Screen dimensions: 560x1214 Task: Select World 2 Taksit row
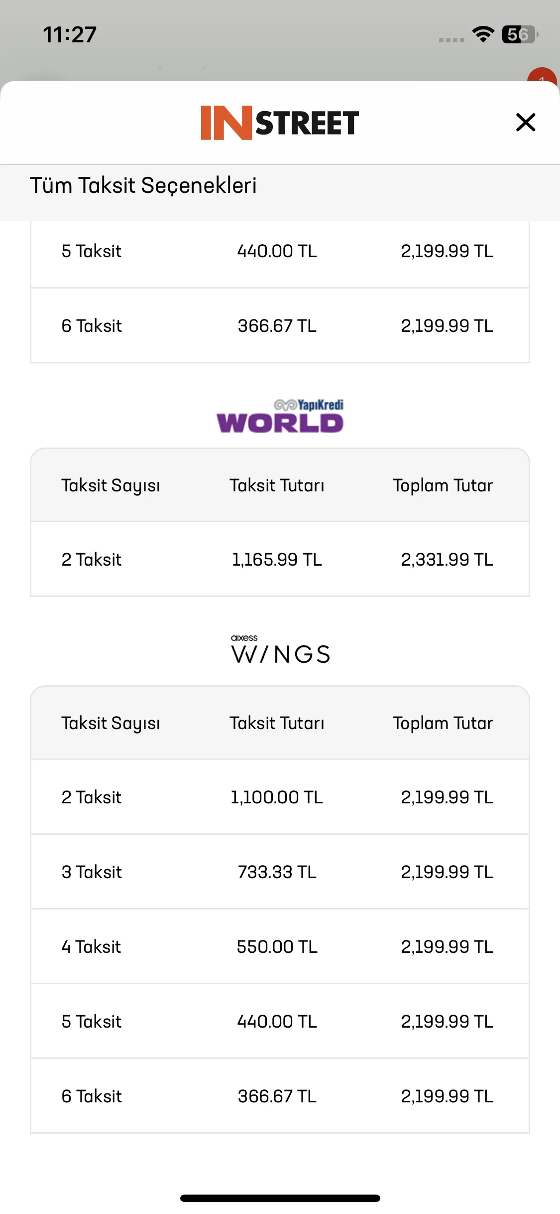280,559
